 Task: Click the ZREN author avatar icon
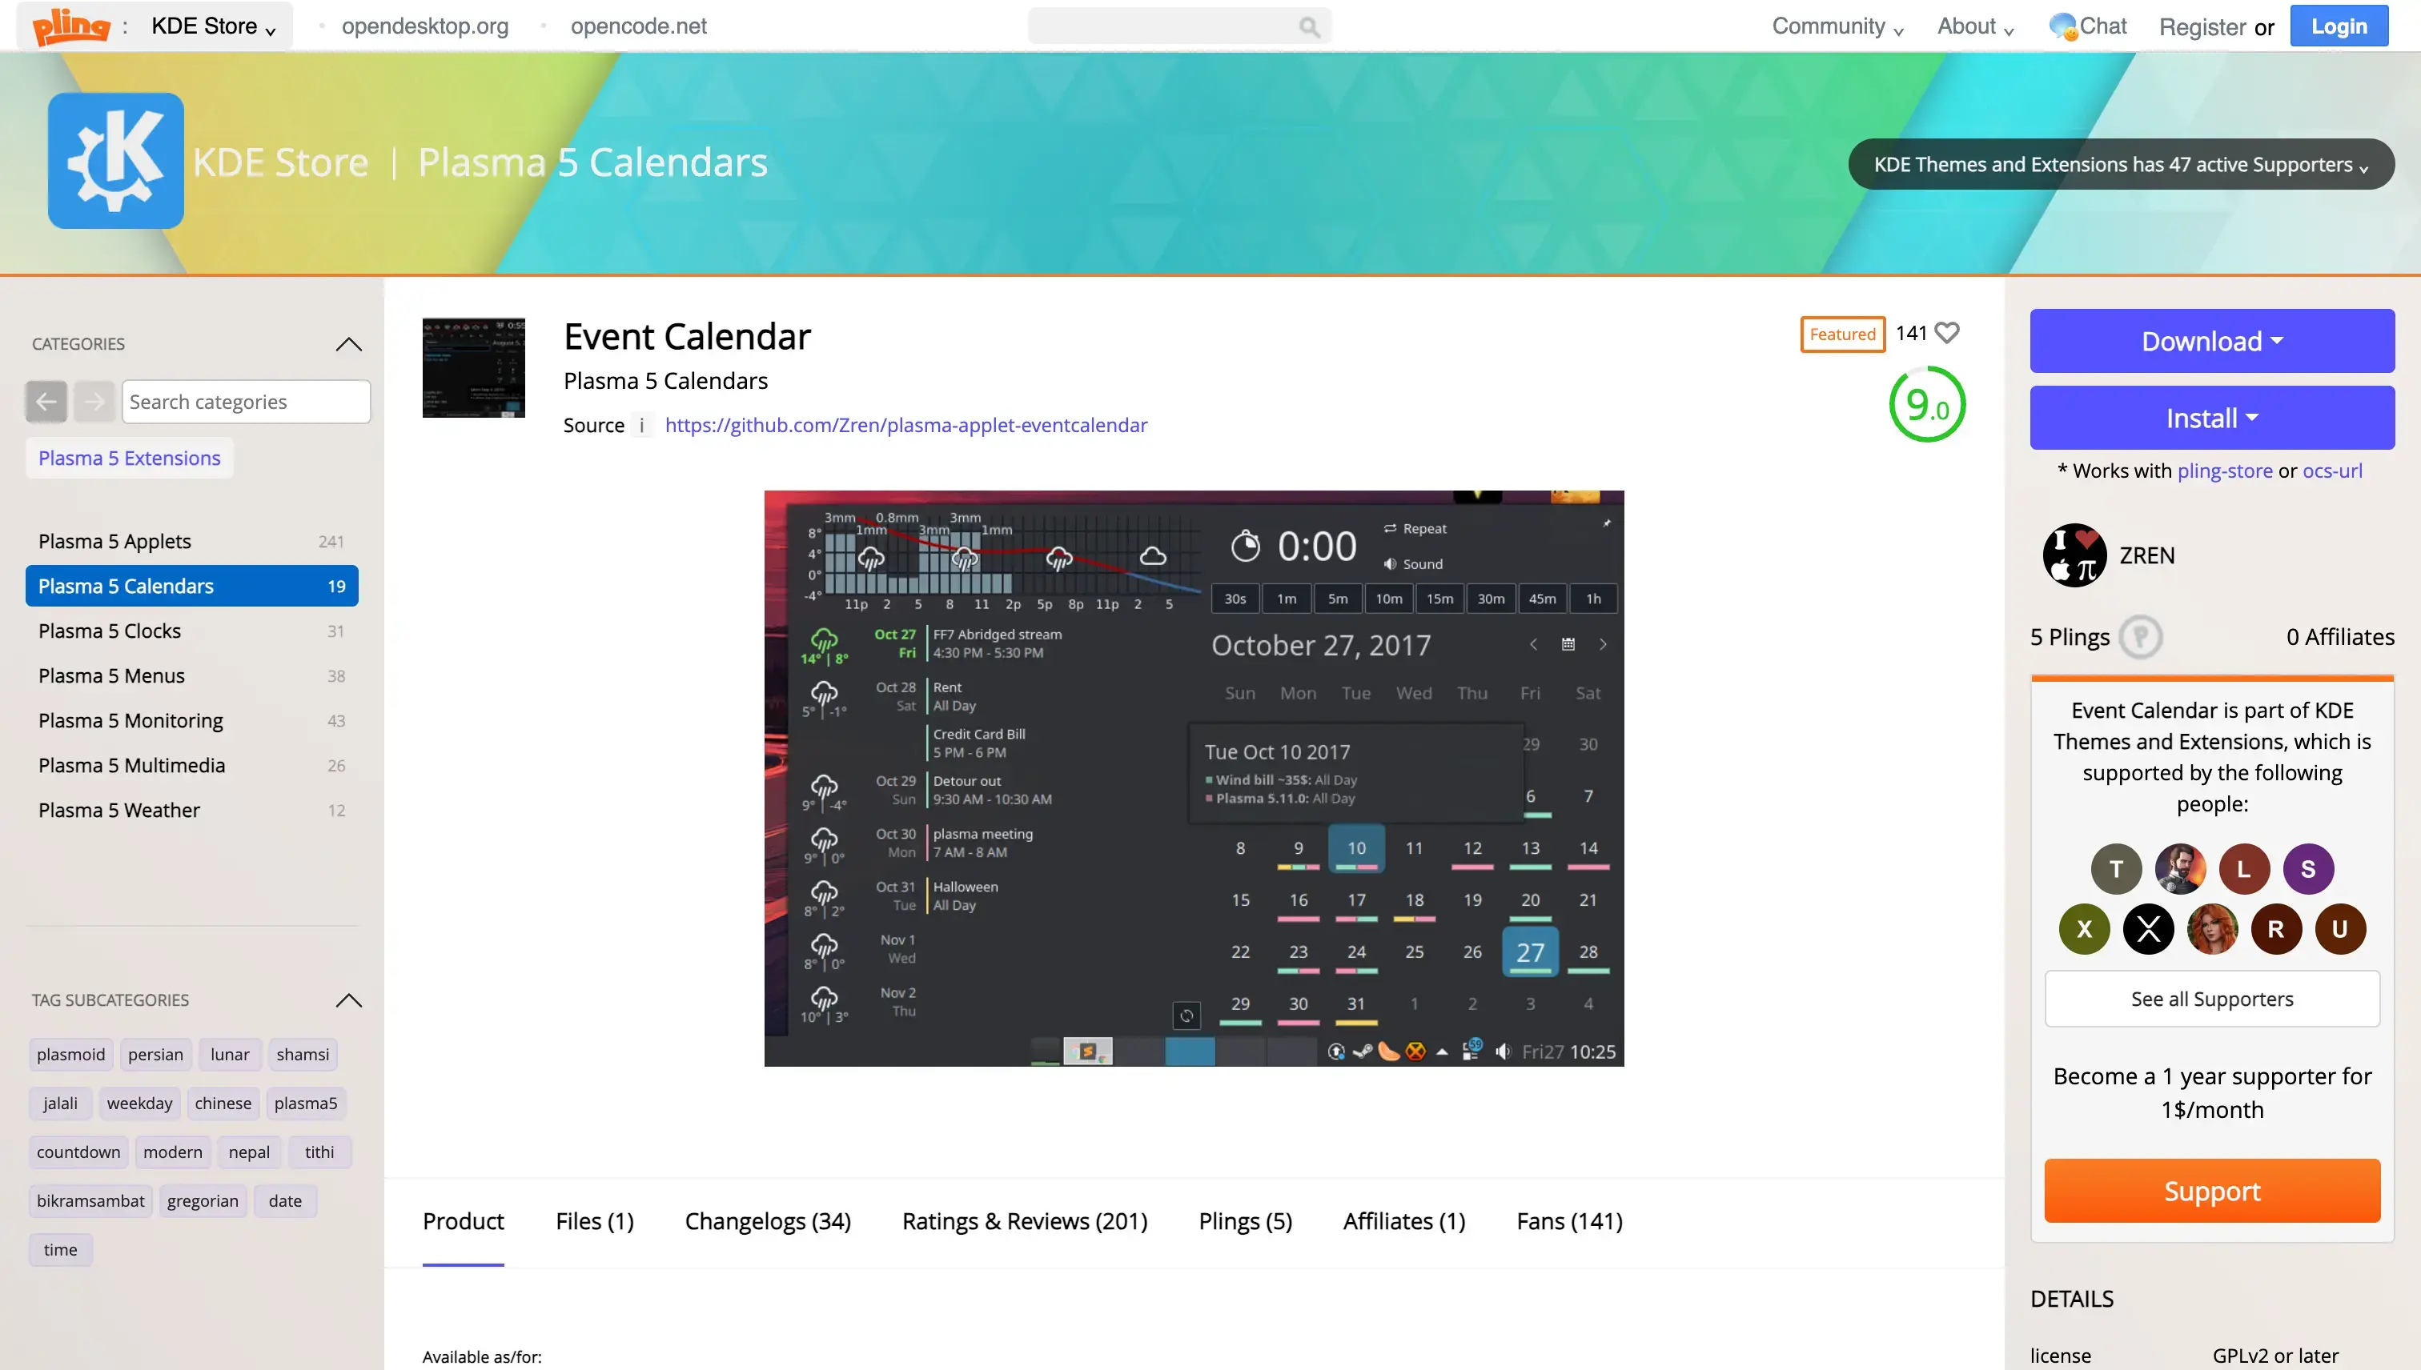[2074, 554]
